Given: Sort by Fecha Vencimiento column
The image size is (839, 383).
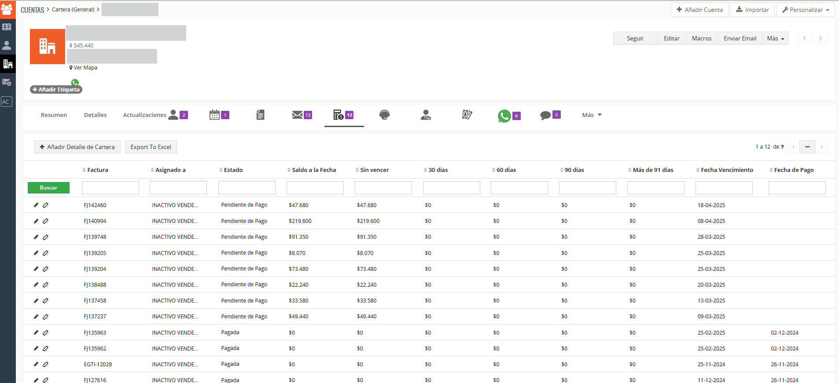Looking at the screenshot, I should [725, 170].
